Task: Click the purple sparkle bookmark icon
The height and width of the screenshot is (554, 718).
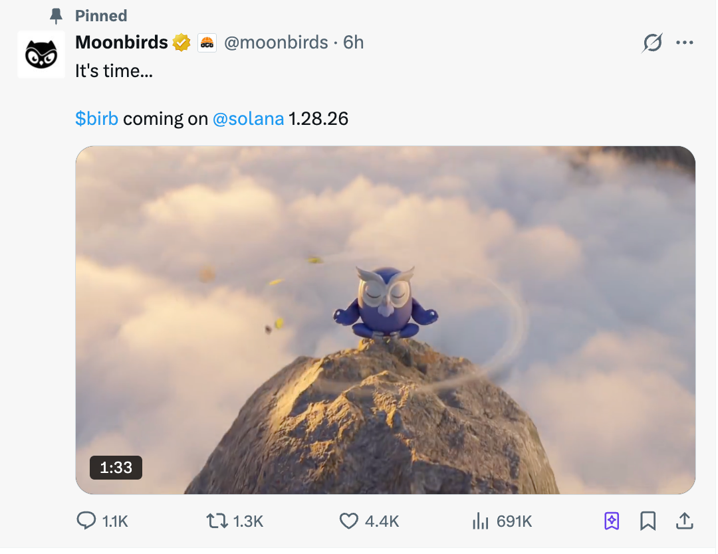Action: click(612, 521)
